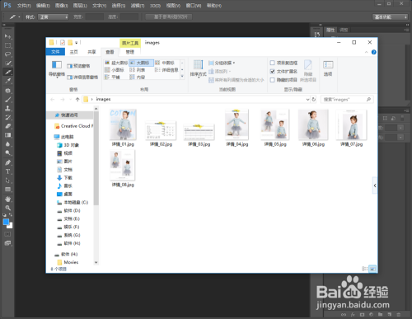
Task: Choose list layout in Explorer
Action: pyautogui.click(x=138, y=70)
